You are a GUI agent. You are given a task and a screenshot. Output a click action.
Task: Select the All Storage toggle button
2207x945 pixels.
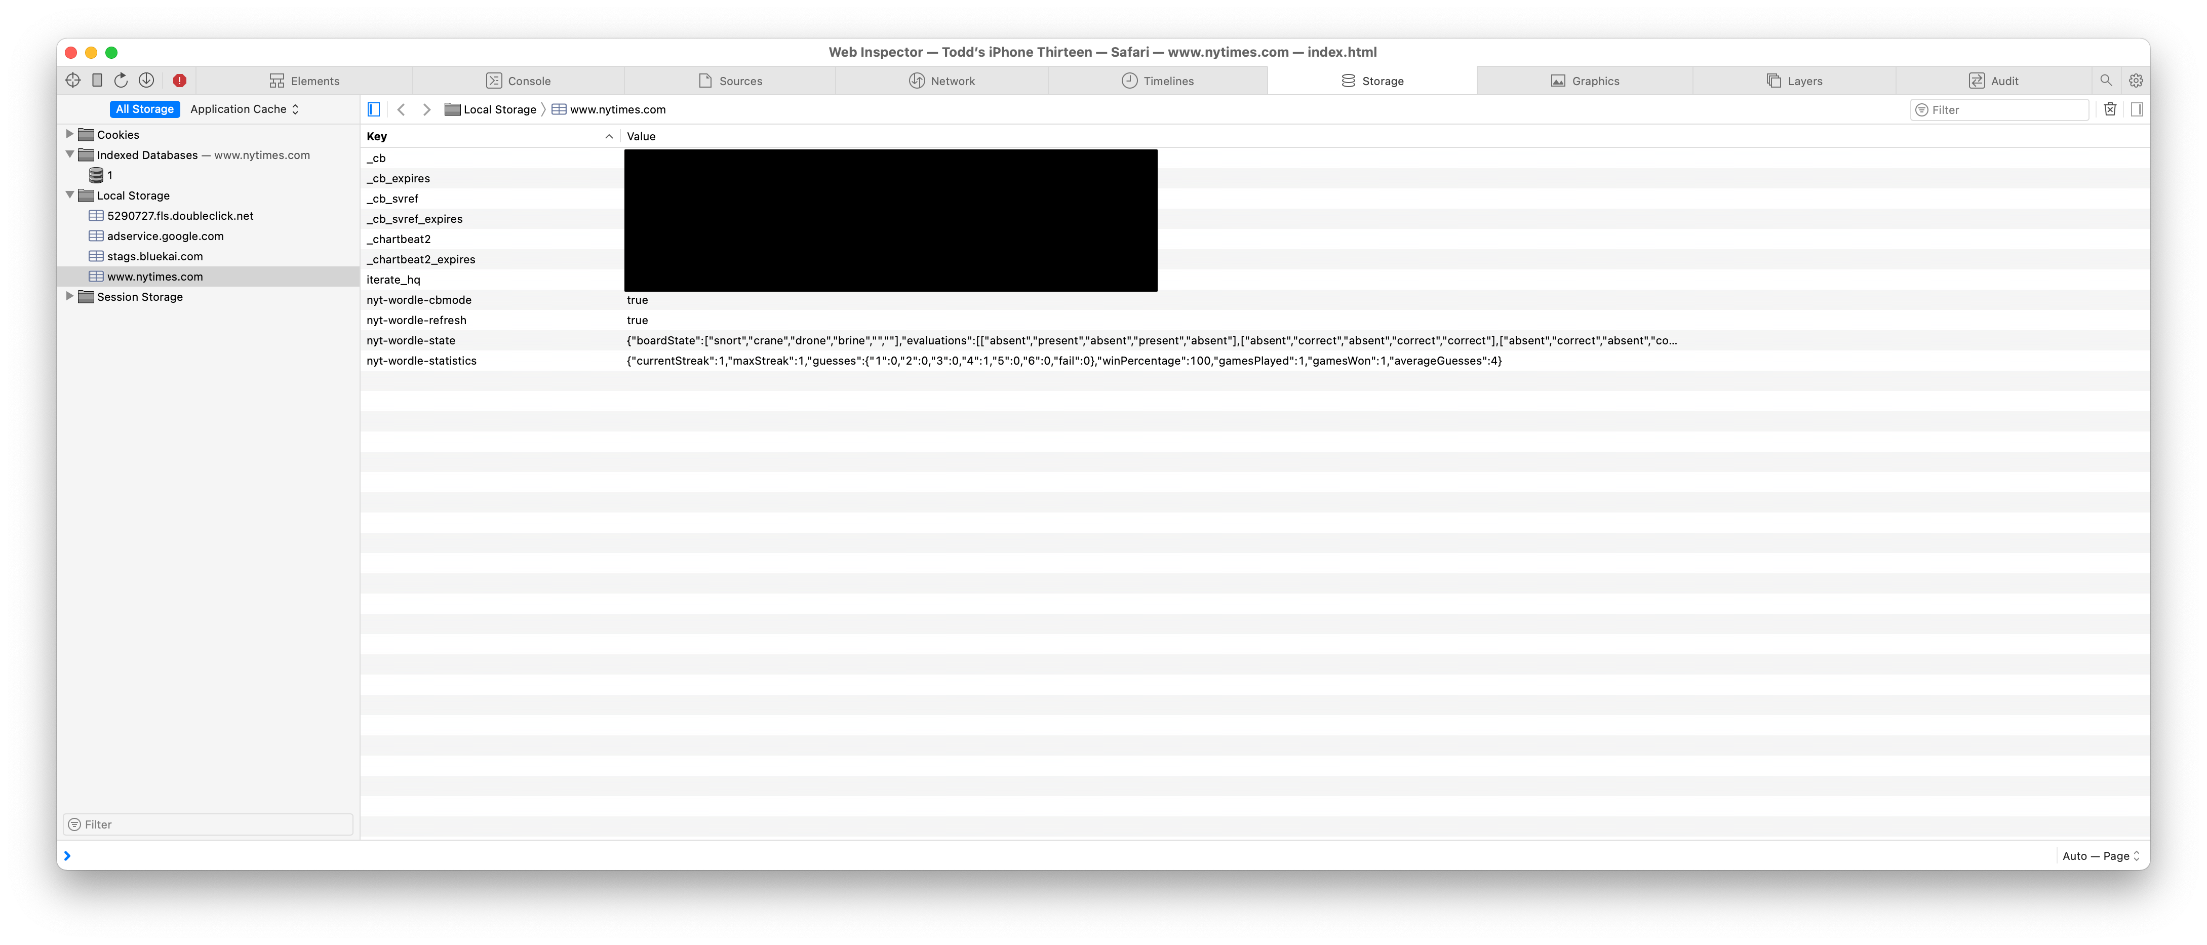pos(141,108)
